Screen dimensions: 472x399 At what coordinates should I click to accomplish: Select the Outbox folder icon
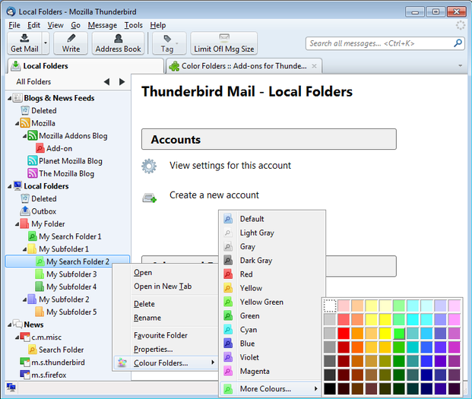coord(24,211)
